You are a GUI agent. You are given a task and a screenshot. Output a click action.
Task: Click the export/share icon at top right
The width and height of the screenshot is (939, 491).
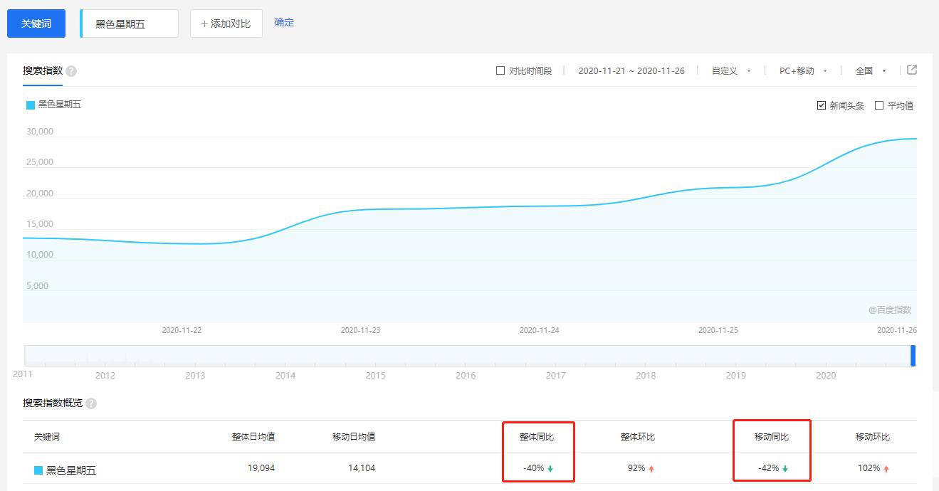coord(912,70)
